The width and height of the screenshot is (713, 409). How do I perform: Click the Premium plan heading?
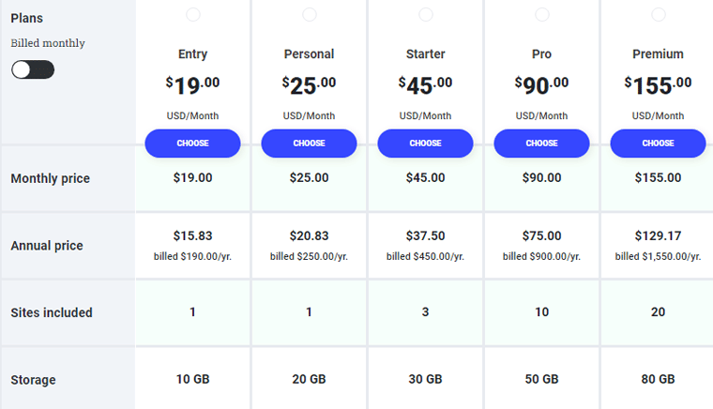coord(659,54)
